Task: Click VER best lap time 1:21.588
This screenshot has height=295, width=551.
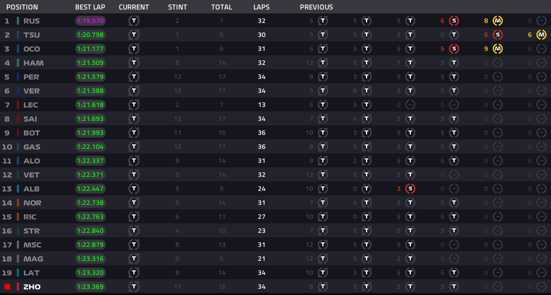Action: click(x=90, y=91)
